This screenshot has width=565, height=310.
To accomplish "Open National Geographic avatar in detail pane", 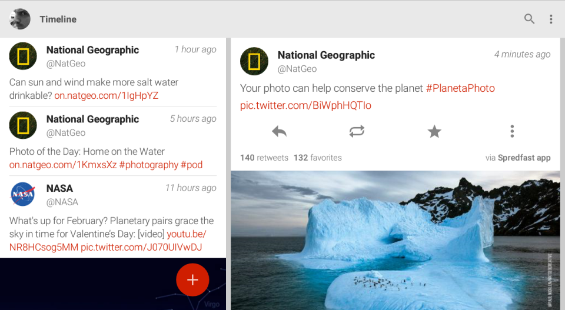I will click(x=254, y=62).
